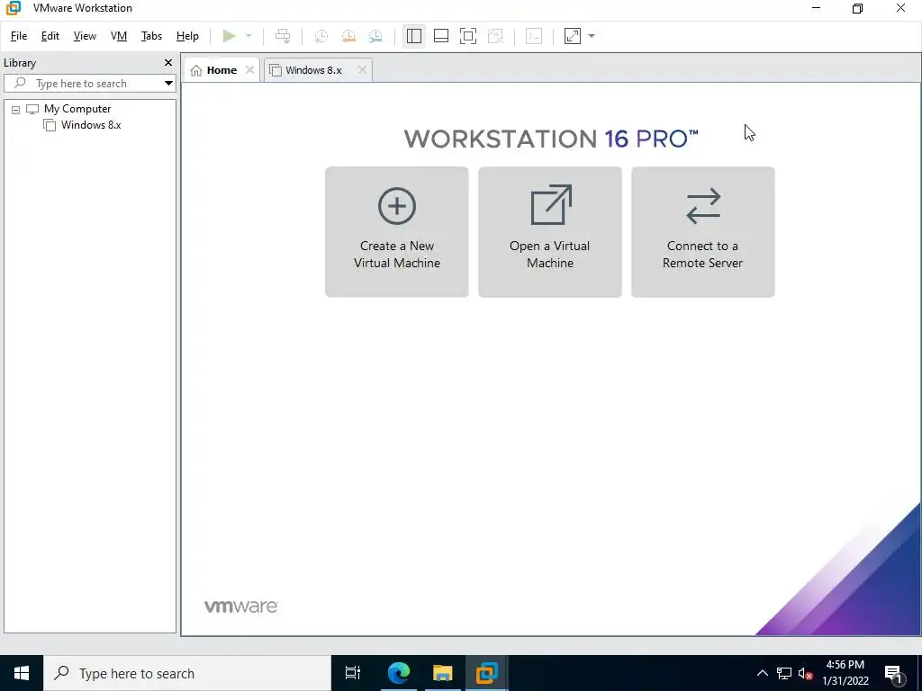Launch Microsoft Edge from the taskbar

point(399,673)
